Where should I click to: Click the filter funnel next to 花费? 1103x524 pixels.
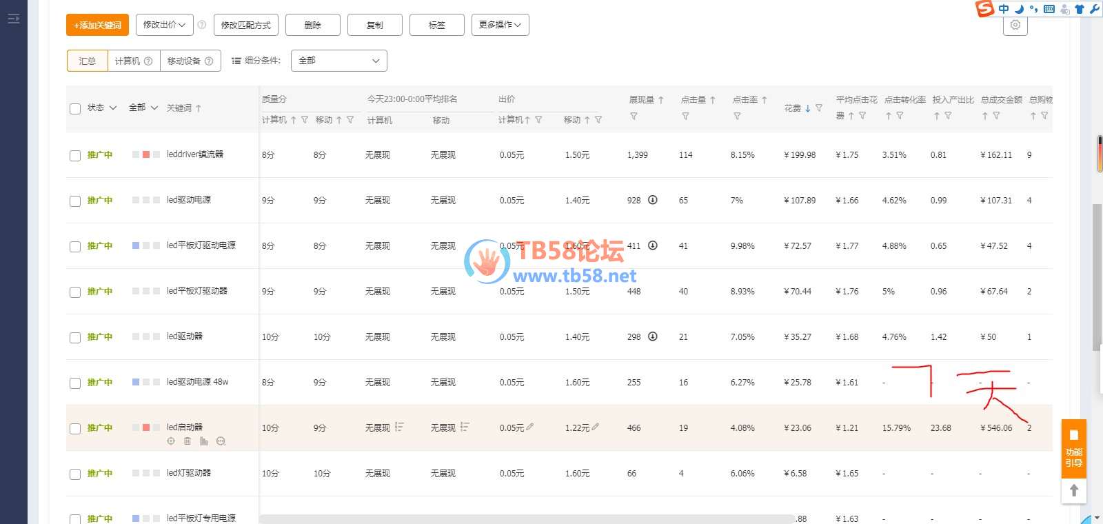(x=819, y=108)
